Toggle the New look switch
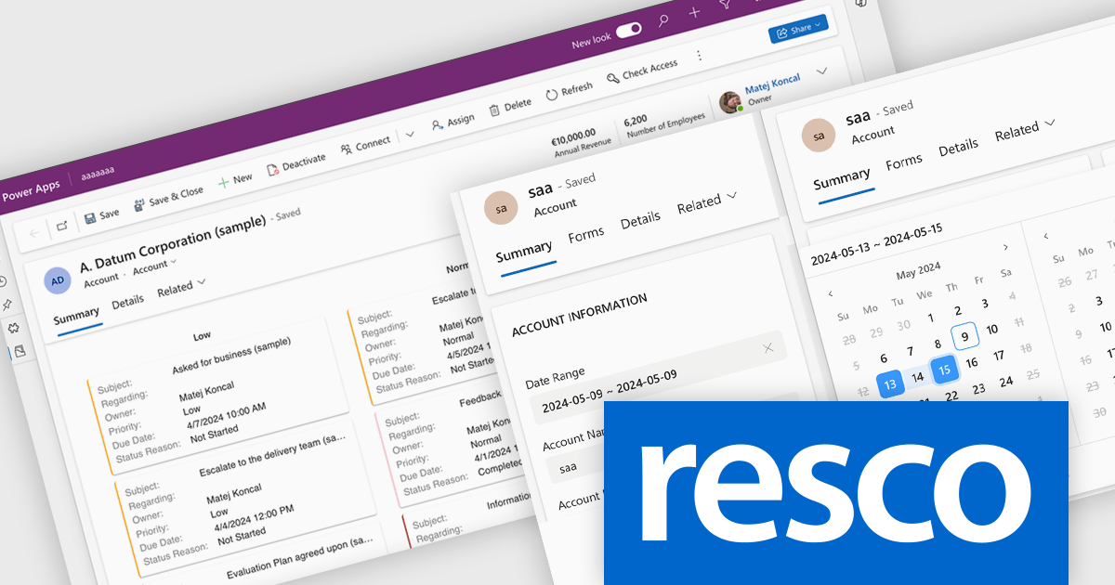The width and height of the screenshot is (1115, 585). click(x=629, y=30)
